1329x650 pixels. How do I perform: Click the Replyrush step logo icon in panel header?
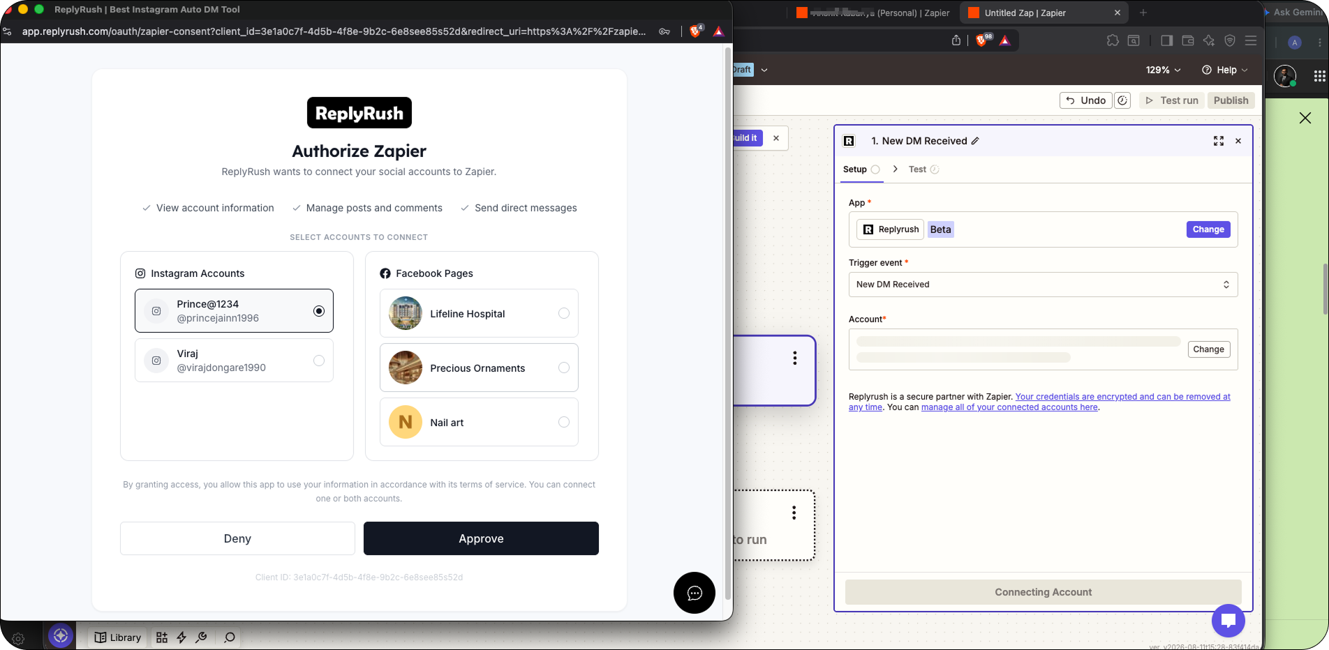(x=849, y=141)
